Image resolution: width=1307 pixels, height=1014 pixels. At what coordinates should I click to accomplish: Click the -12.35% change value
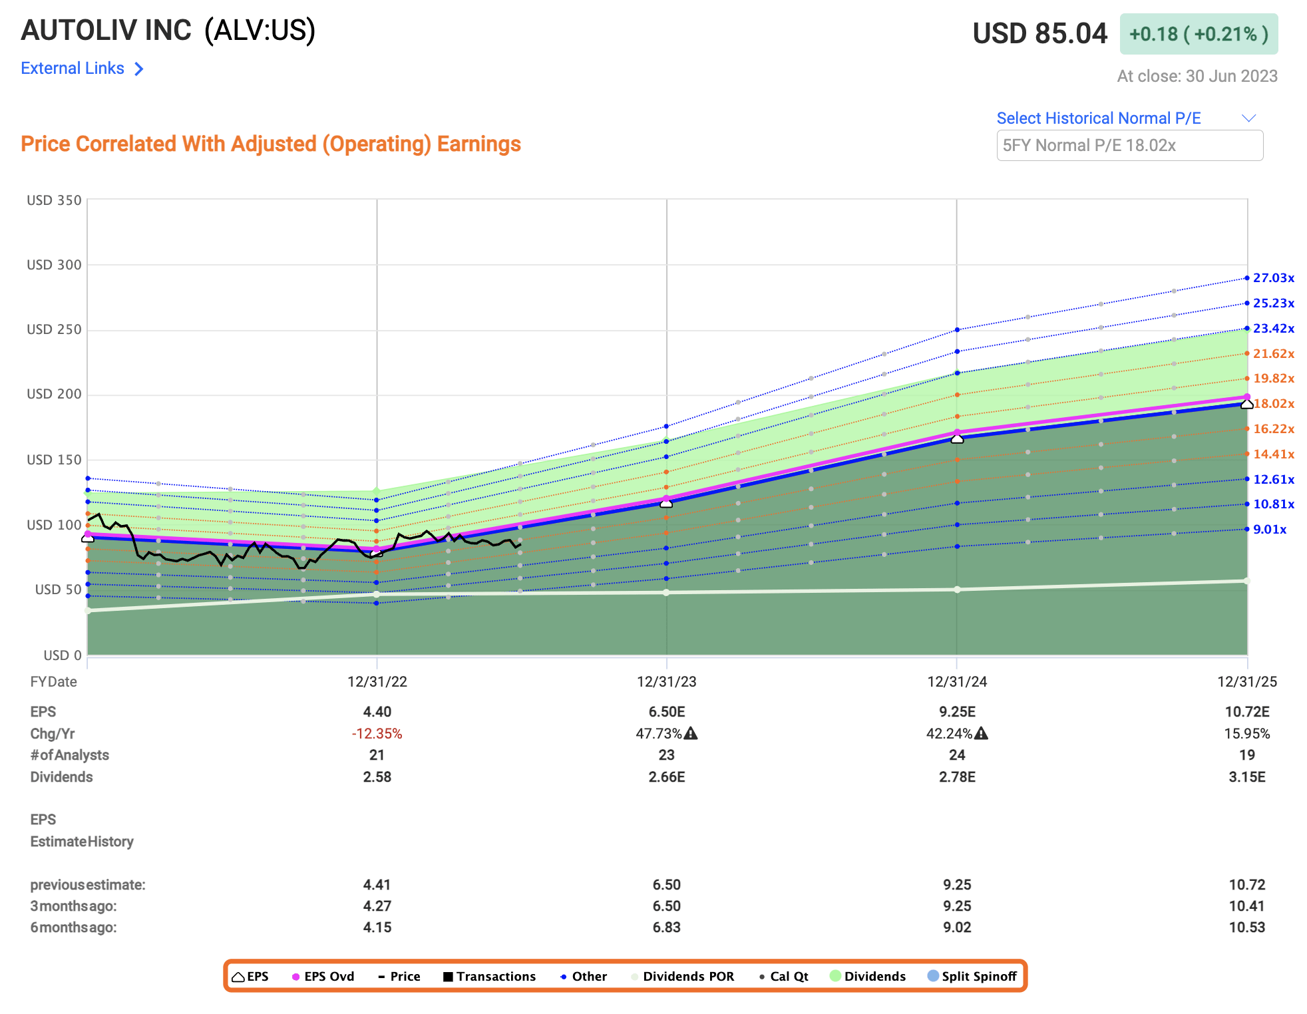point(377,734)
